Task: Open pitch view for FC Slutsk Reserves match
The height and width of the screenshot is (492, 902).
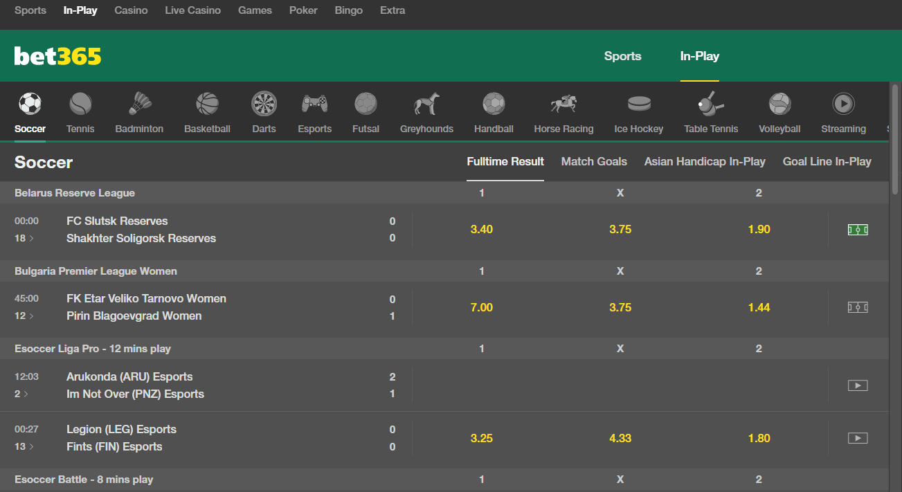Action: (858, 230)
